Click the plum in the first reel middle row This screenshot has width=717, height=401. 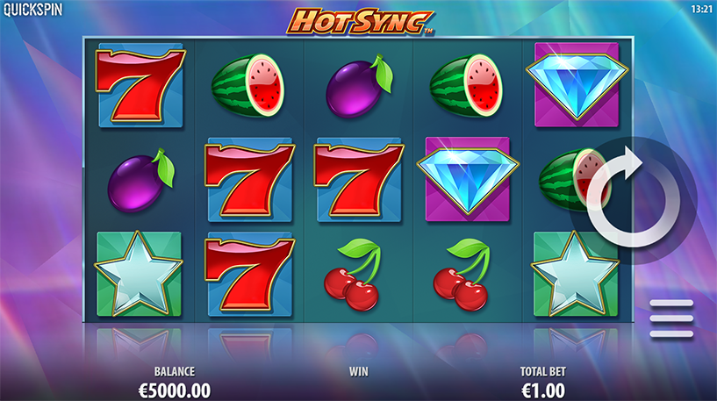(x=140, y=180)
